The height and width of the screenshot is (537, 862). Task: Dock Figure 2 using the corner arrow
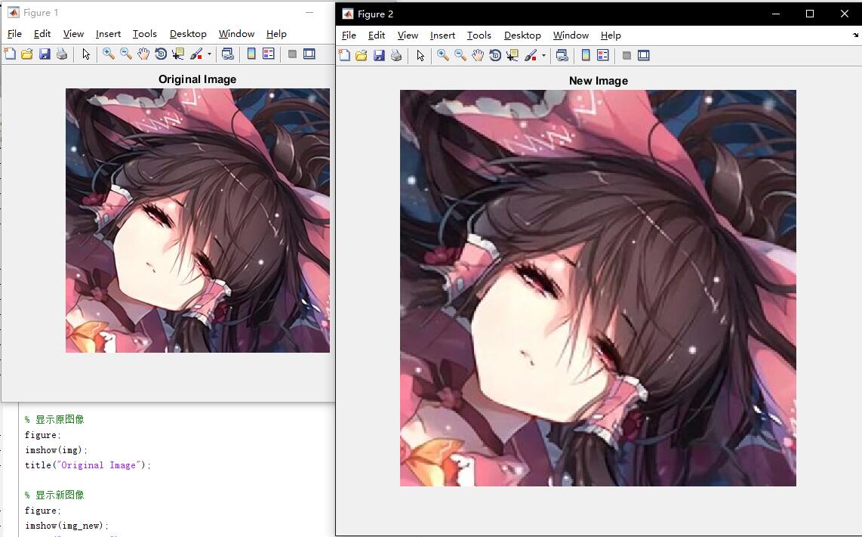click(x=855, y=35)
